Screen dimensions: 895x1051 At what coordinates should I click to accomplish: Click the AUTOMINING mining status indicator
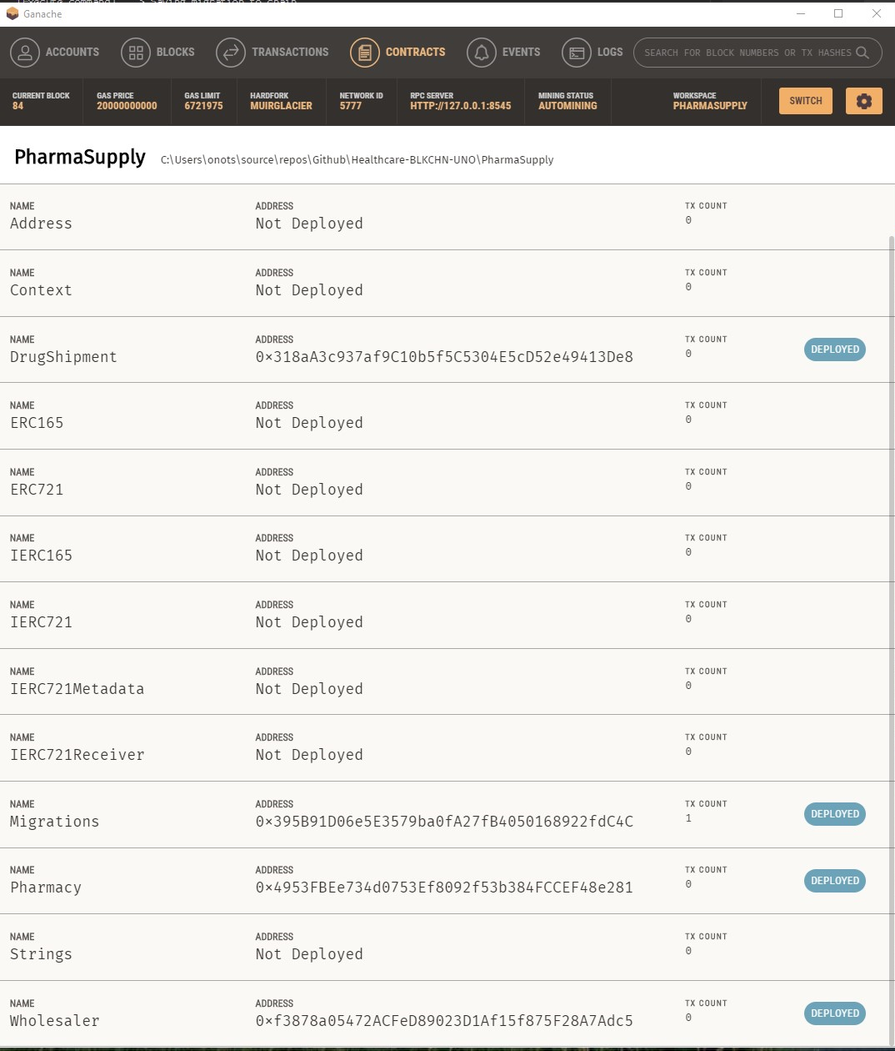coord(566,101)
